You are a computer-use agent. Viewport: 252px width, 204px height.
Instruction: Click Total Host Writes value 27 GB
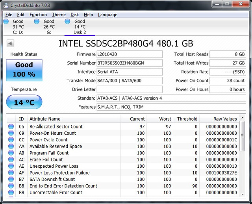[x=228, y=63]
